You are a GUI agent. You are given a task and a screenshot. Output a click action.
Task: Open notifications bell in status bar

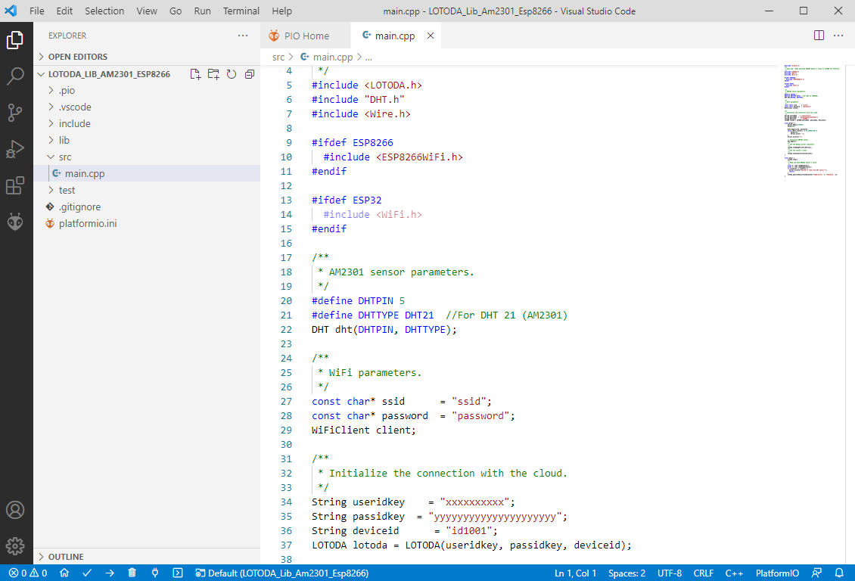point(839,573)
